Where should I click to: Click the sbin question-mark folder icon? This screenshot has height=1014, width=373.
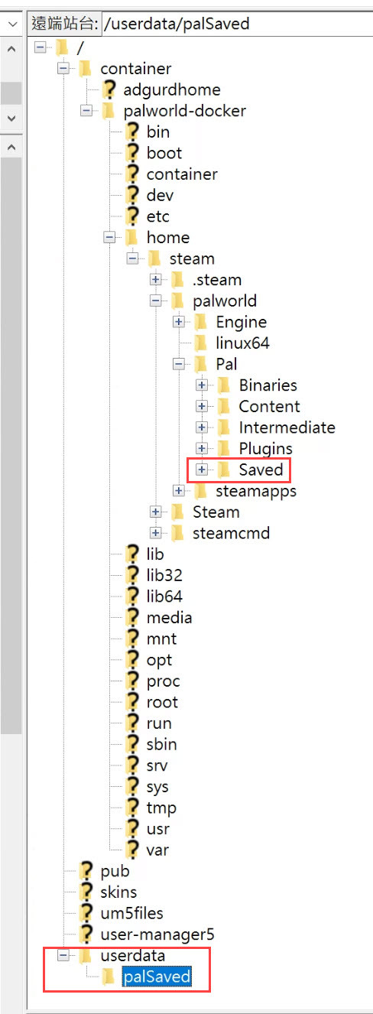(133, 744)
